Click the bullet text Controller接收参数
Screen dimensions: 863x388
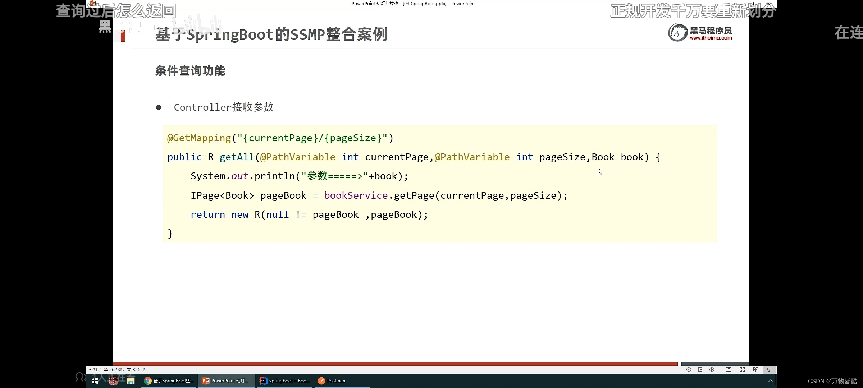(x=224, y=107)
